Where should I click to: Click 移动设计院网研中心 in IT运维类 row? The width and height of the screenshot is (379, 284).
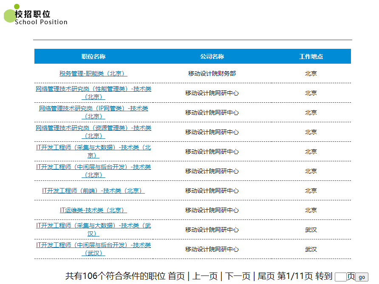coord(212,210)
